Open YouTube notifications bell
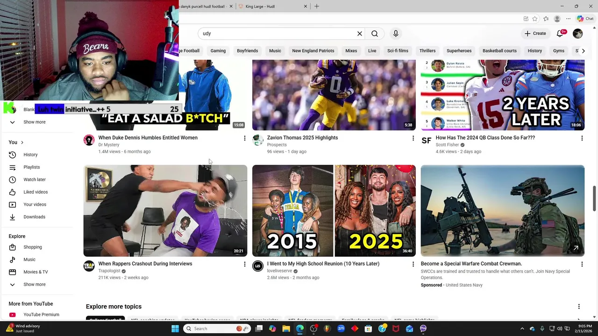Viewport: 598px width, 336px height. pos(560,34)
